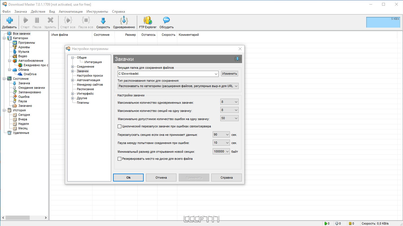Click the Старт все toolbar icon
This screenshot has height=226, width=403.
point(68,20)
